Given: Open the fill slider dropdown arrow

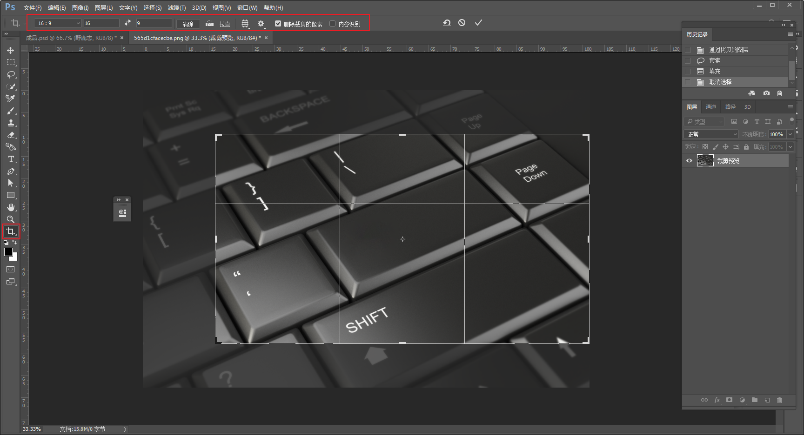Looking at the screenshot, I should point(790,147).
